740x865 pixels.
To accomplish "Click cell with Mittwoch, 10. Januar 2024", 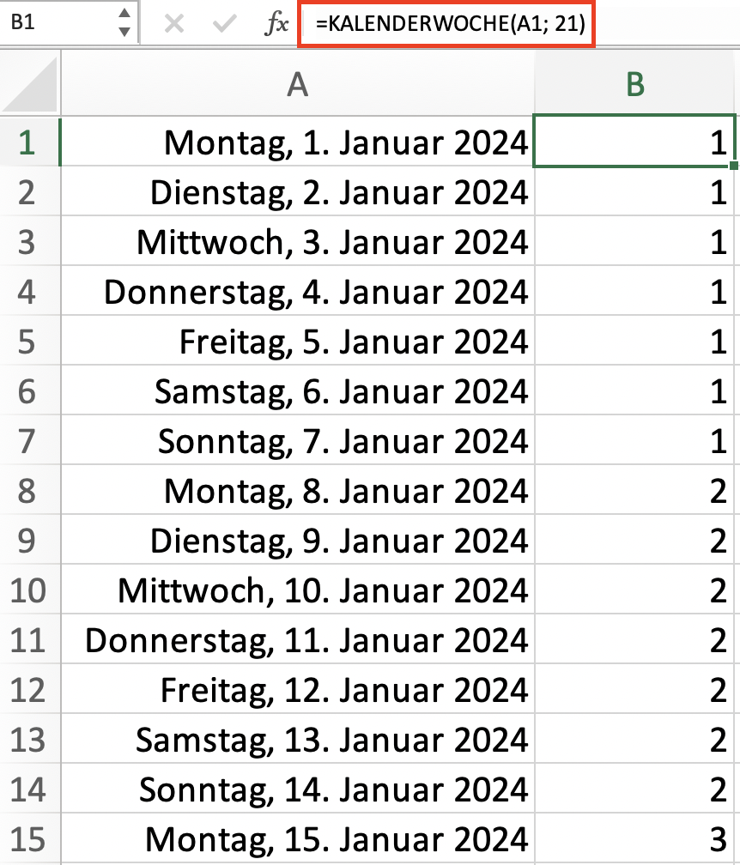I will [x=297, y=590].
